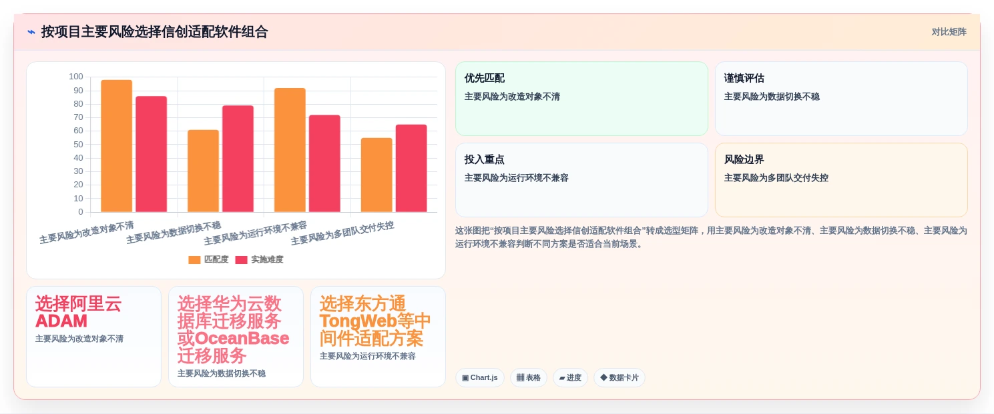
Task: Click the title 按项目主要风险选择信创适配软件组合
Action: click(154, 32)
